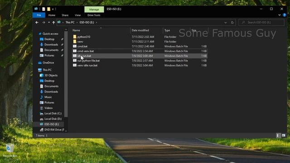Viewport: 290px width, 163px height.
Task: Click the Properties quick access toolbar icon
Action: 43,9
